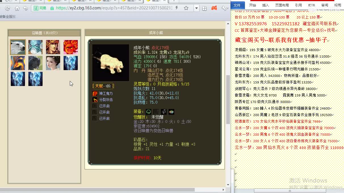The image size is (344, 193).
Task: Bookmark page with the star icon
Action: (x=186, y=8)
